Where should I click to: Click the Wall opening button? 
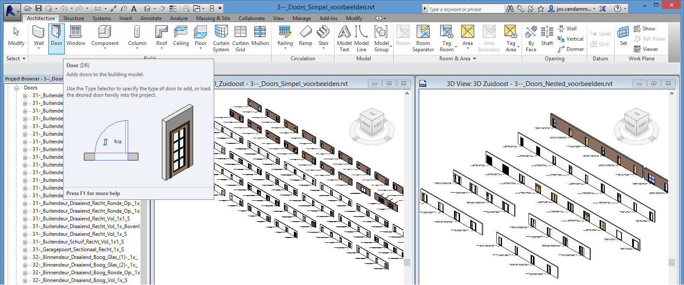(x=567, y=29)
